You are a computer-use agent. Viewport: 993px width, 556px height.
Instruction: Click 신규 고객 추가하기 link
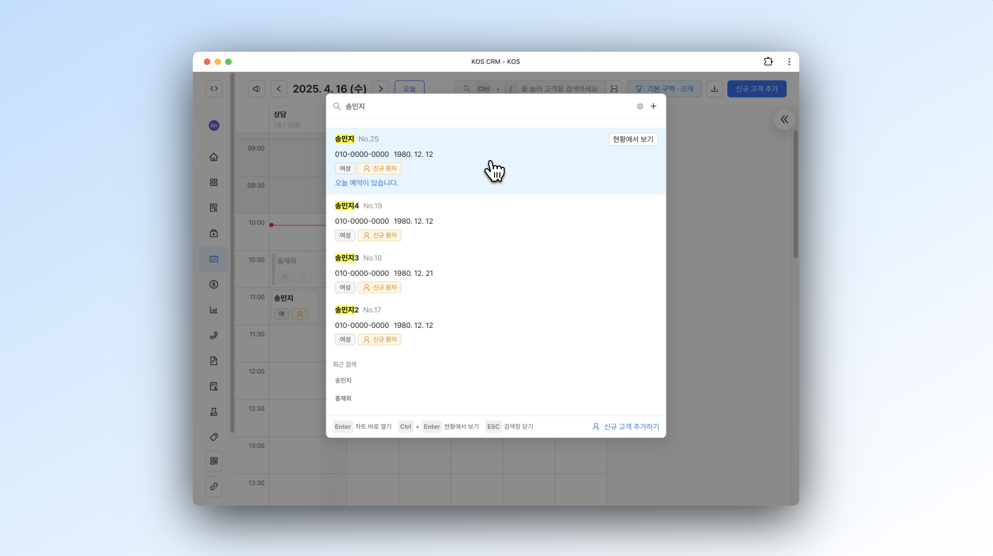tap(626, 427)
